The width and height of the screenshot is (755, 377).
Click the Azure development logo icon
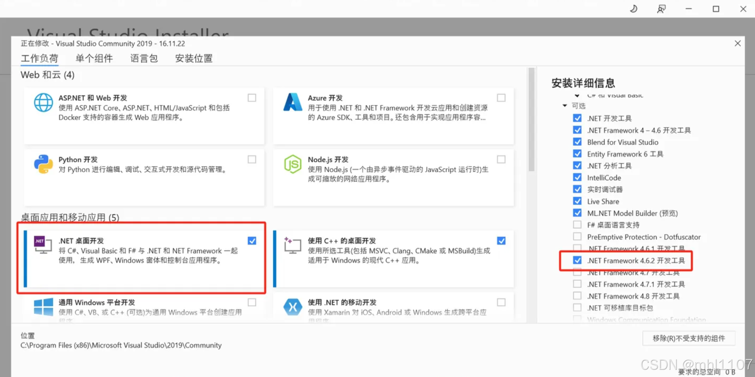coord(292,102)
